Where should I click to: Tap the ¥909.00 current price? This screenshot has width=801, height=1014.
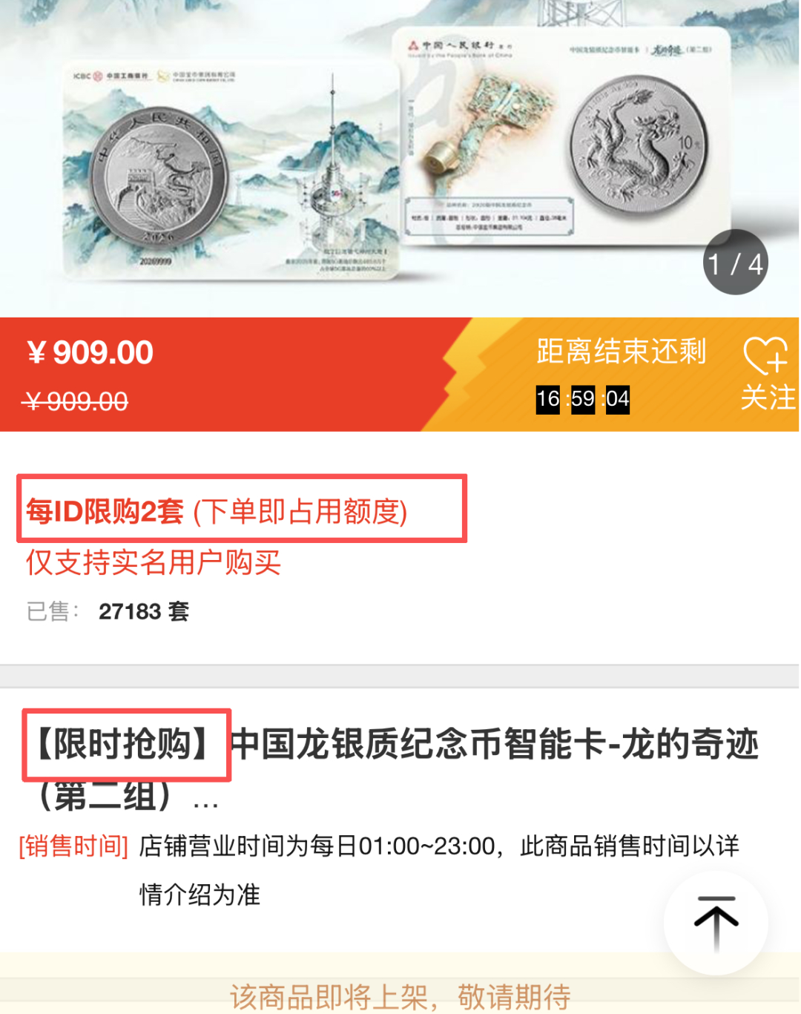pyautogui.click(x=90, y=352)
